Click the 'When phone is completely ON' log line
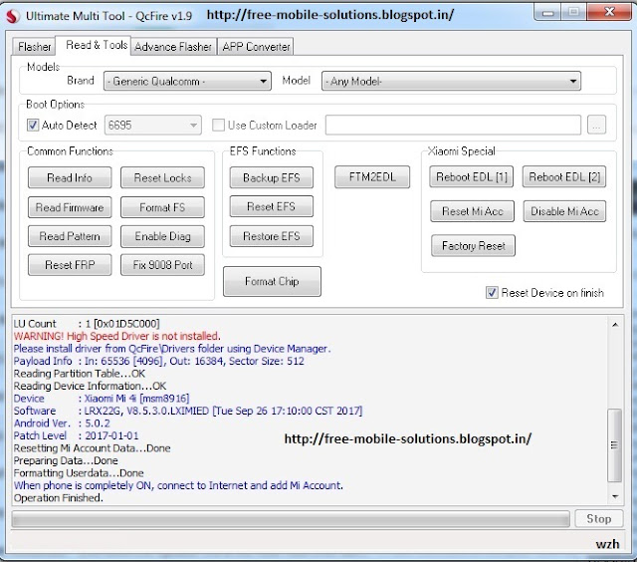Image resolution: width=637 pixels, height=562 pixels. [x=178, y=485]
